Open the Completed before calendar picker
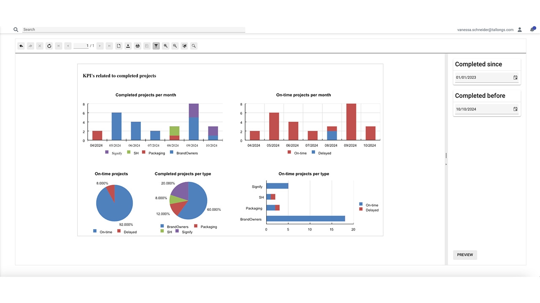The width and height of the screenshot is (540, 303). pyautogui.click(x=515, y=109)
